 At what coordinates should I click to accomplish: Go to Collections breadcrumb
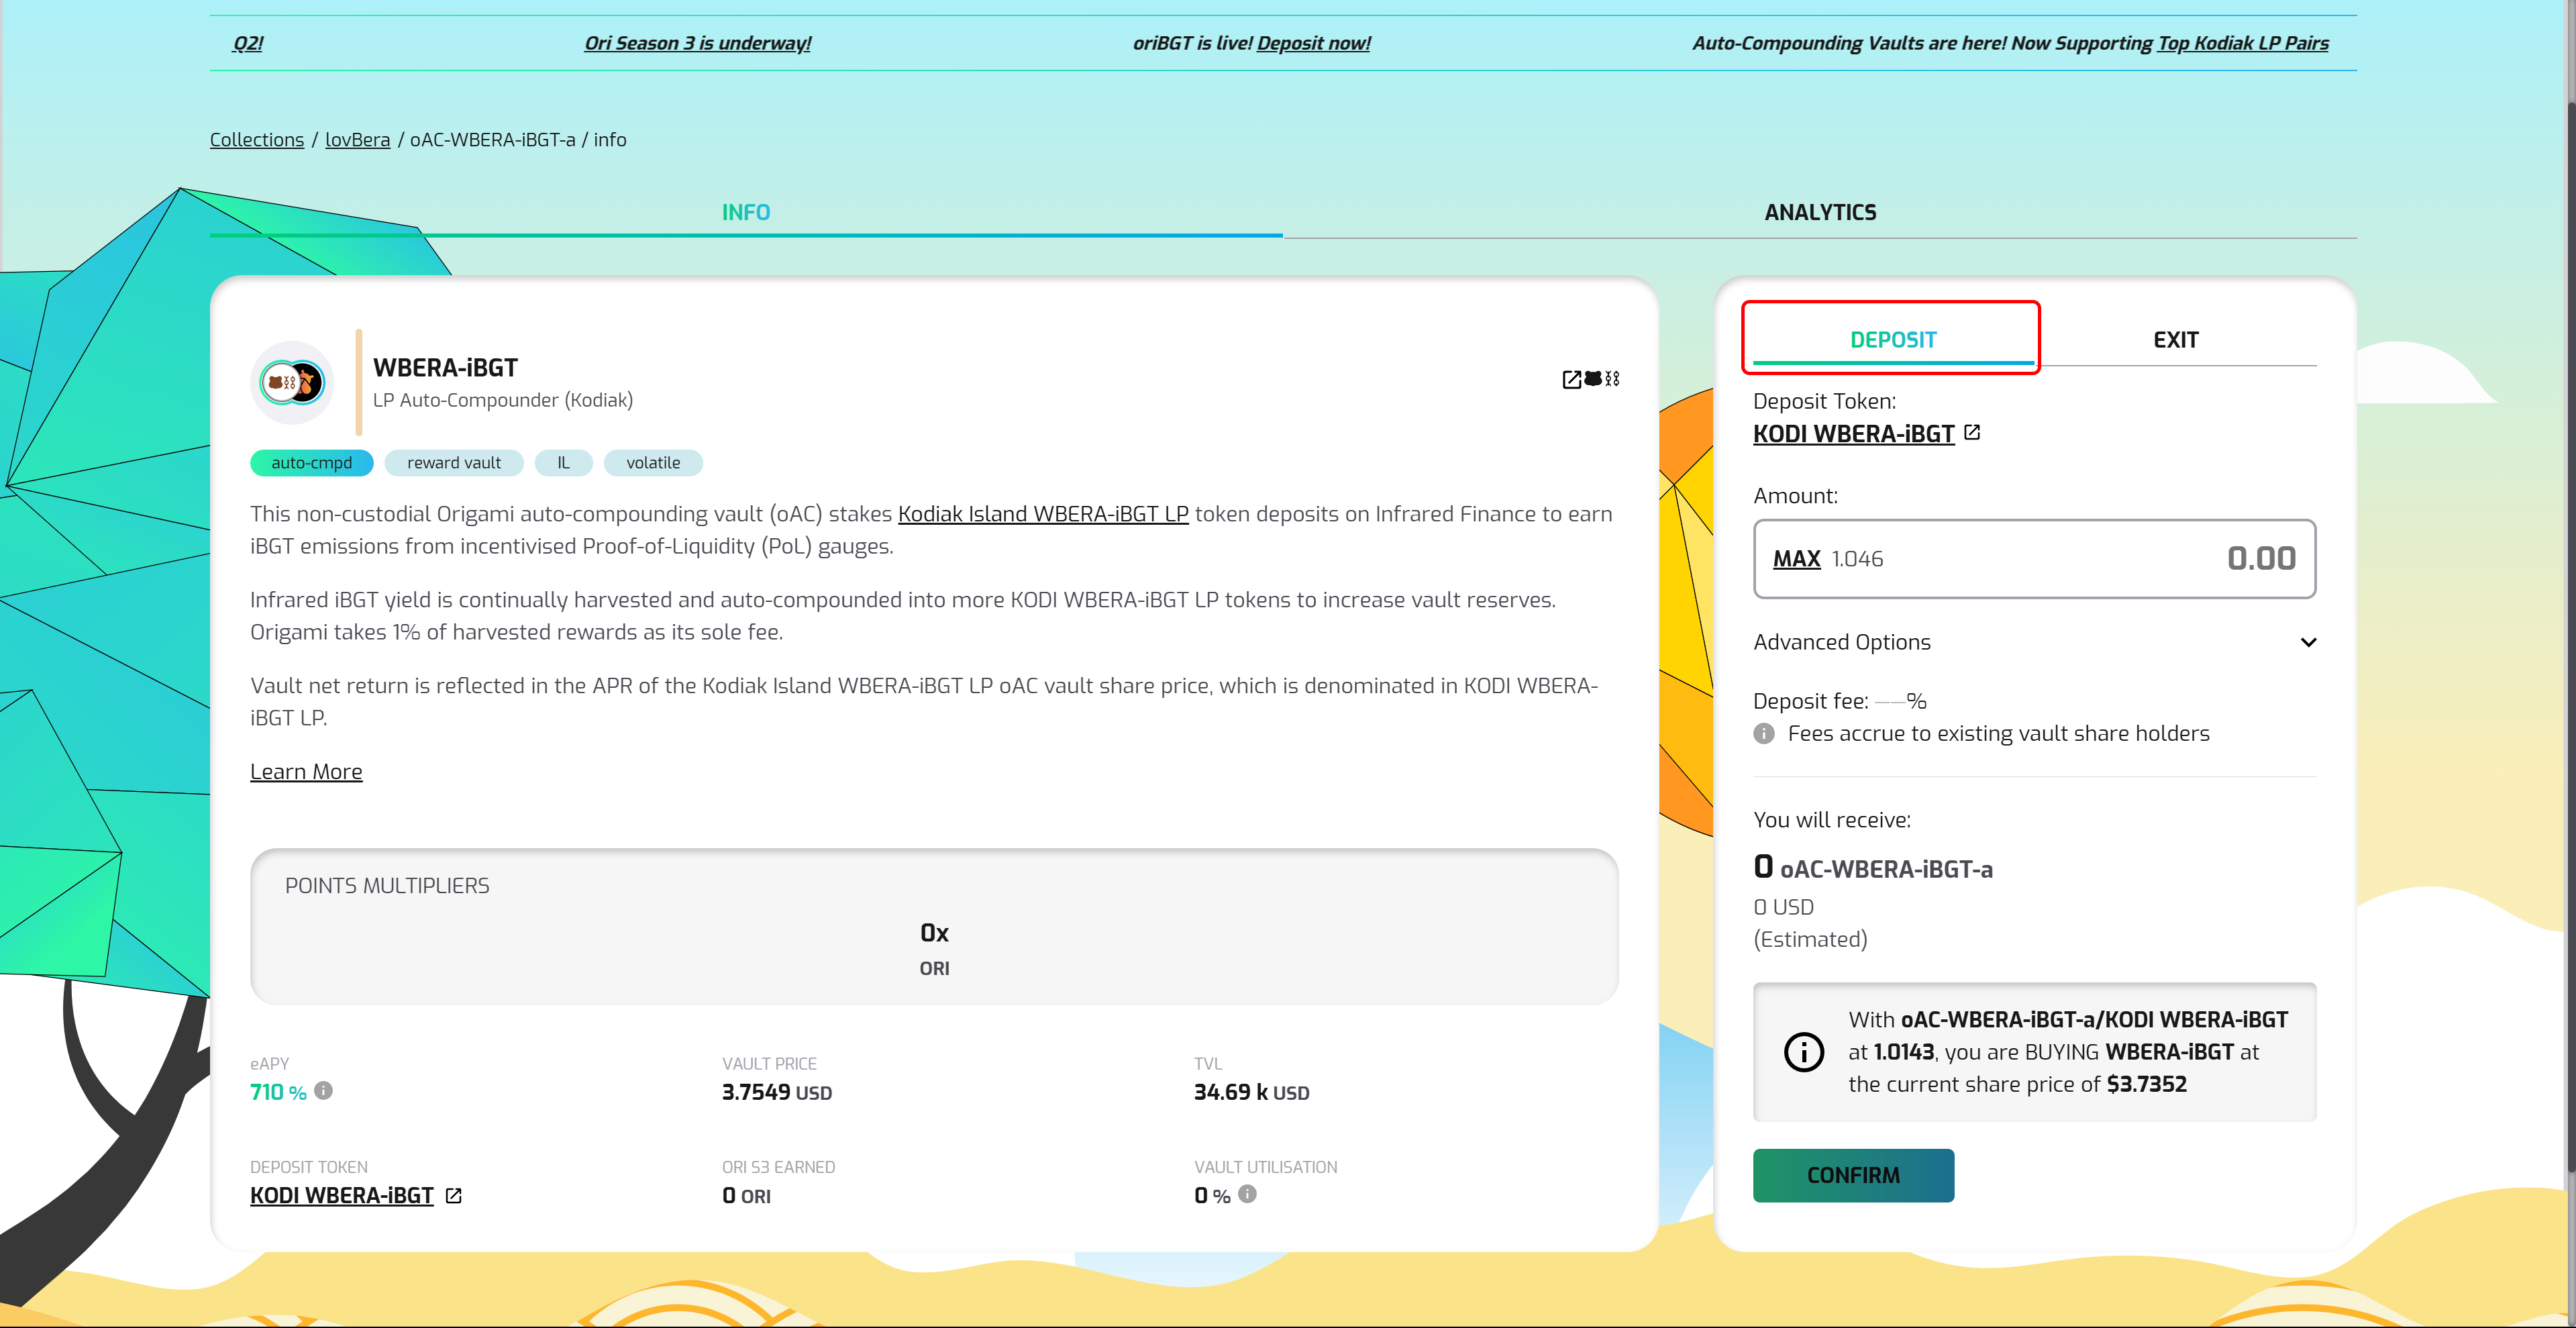tap(257, 140)
